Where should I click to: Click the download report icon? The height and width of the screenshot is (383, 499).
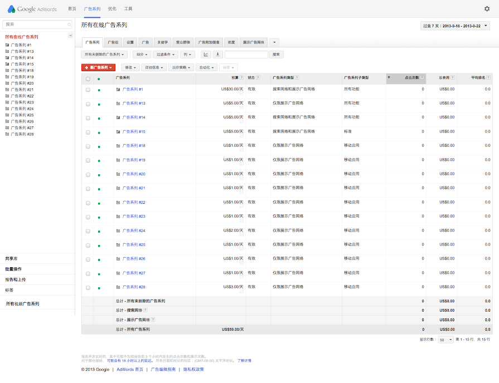(x=217, y=55)
